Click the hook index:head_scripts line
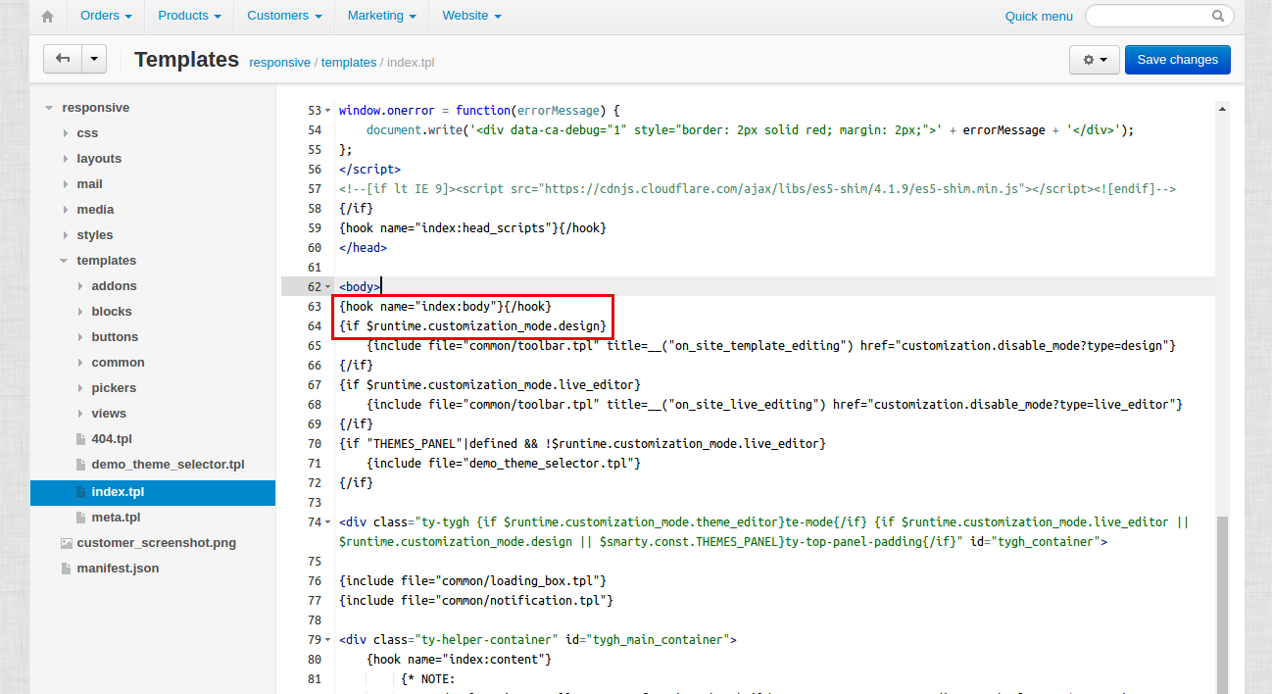The width and height of the screenshot is (1272, 694). point(472,228)
